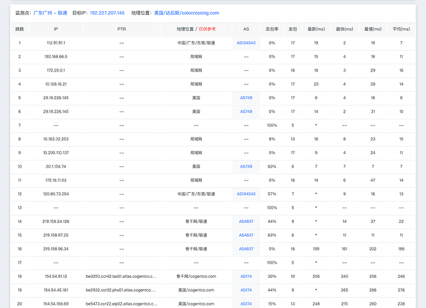This screenshot has width=426, height=308.
Task: Select latest 199 ms in hop 16
Action: coord(316,249)
